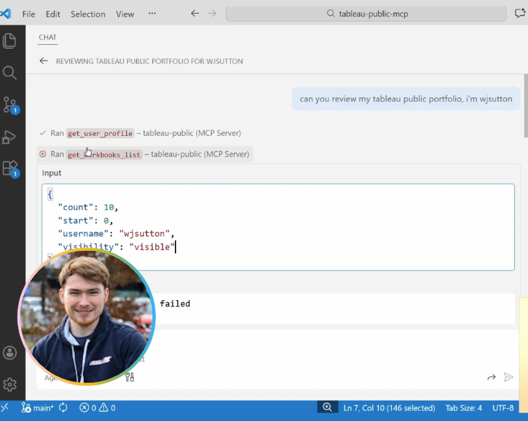Change file encoding via UTF-8
Viewport: 528px width, 421px height.
click(503, 408)
